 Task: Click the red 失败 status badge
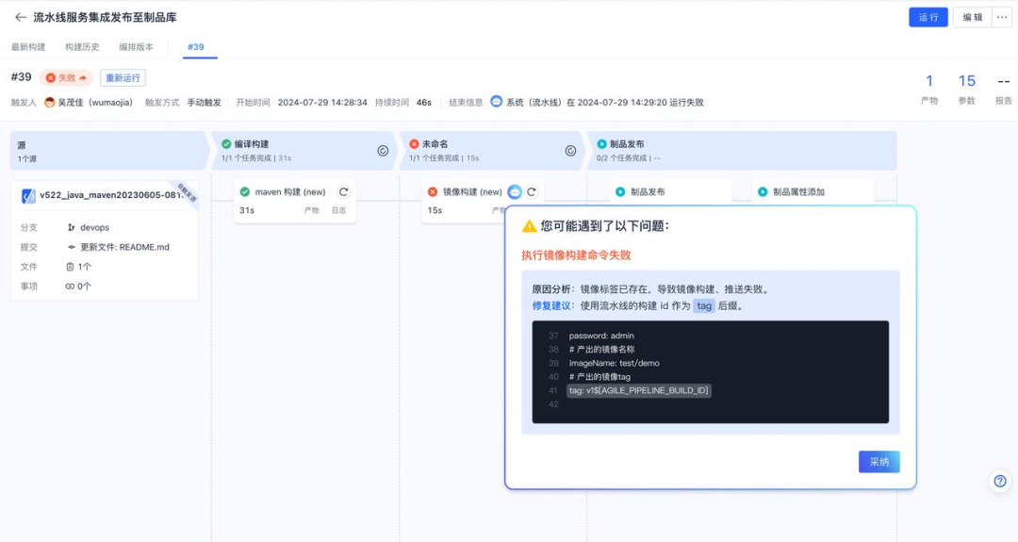pos(66,77)
